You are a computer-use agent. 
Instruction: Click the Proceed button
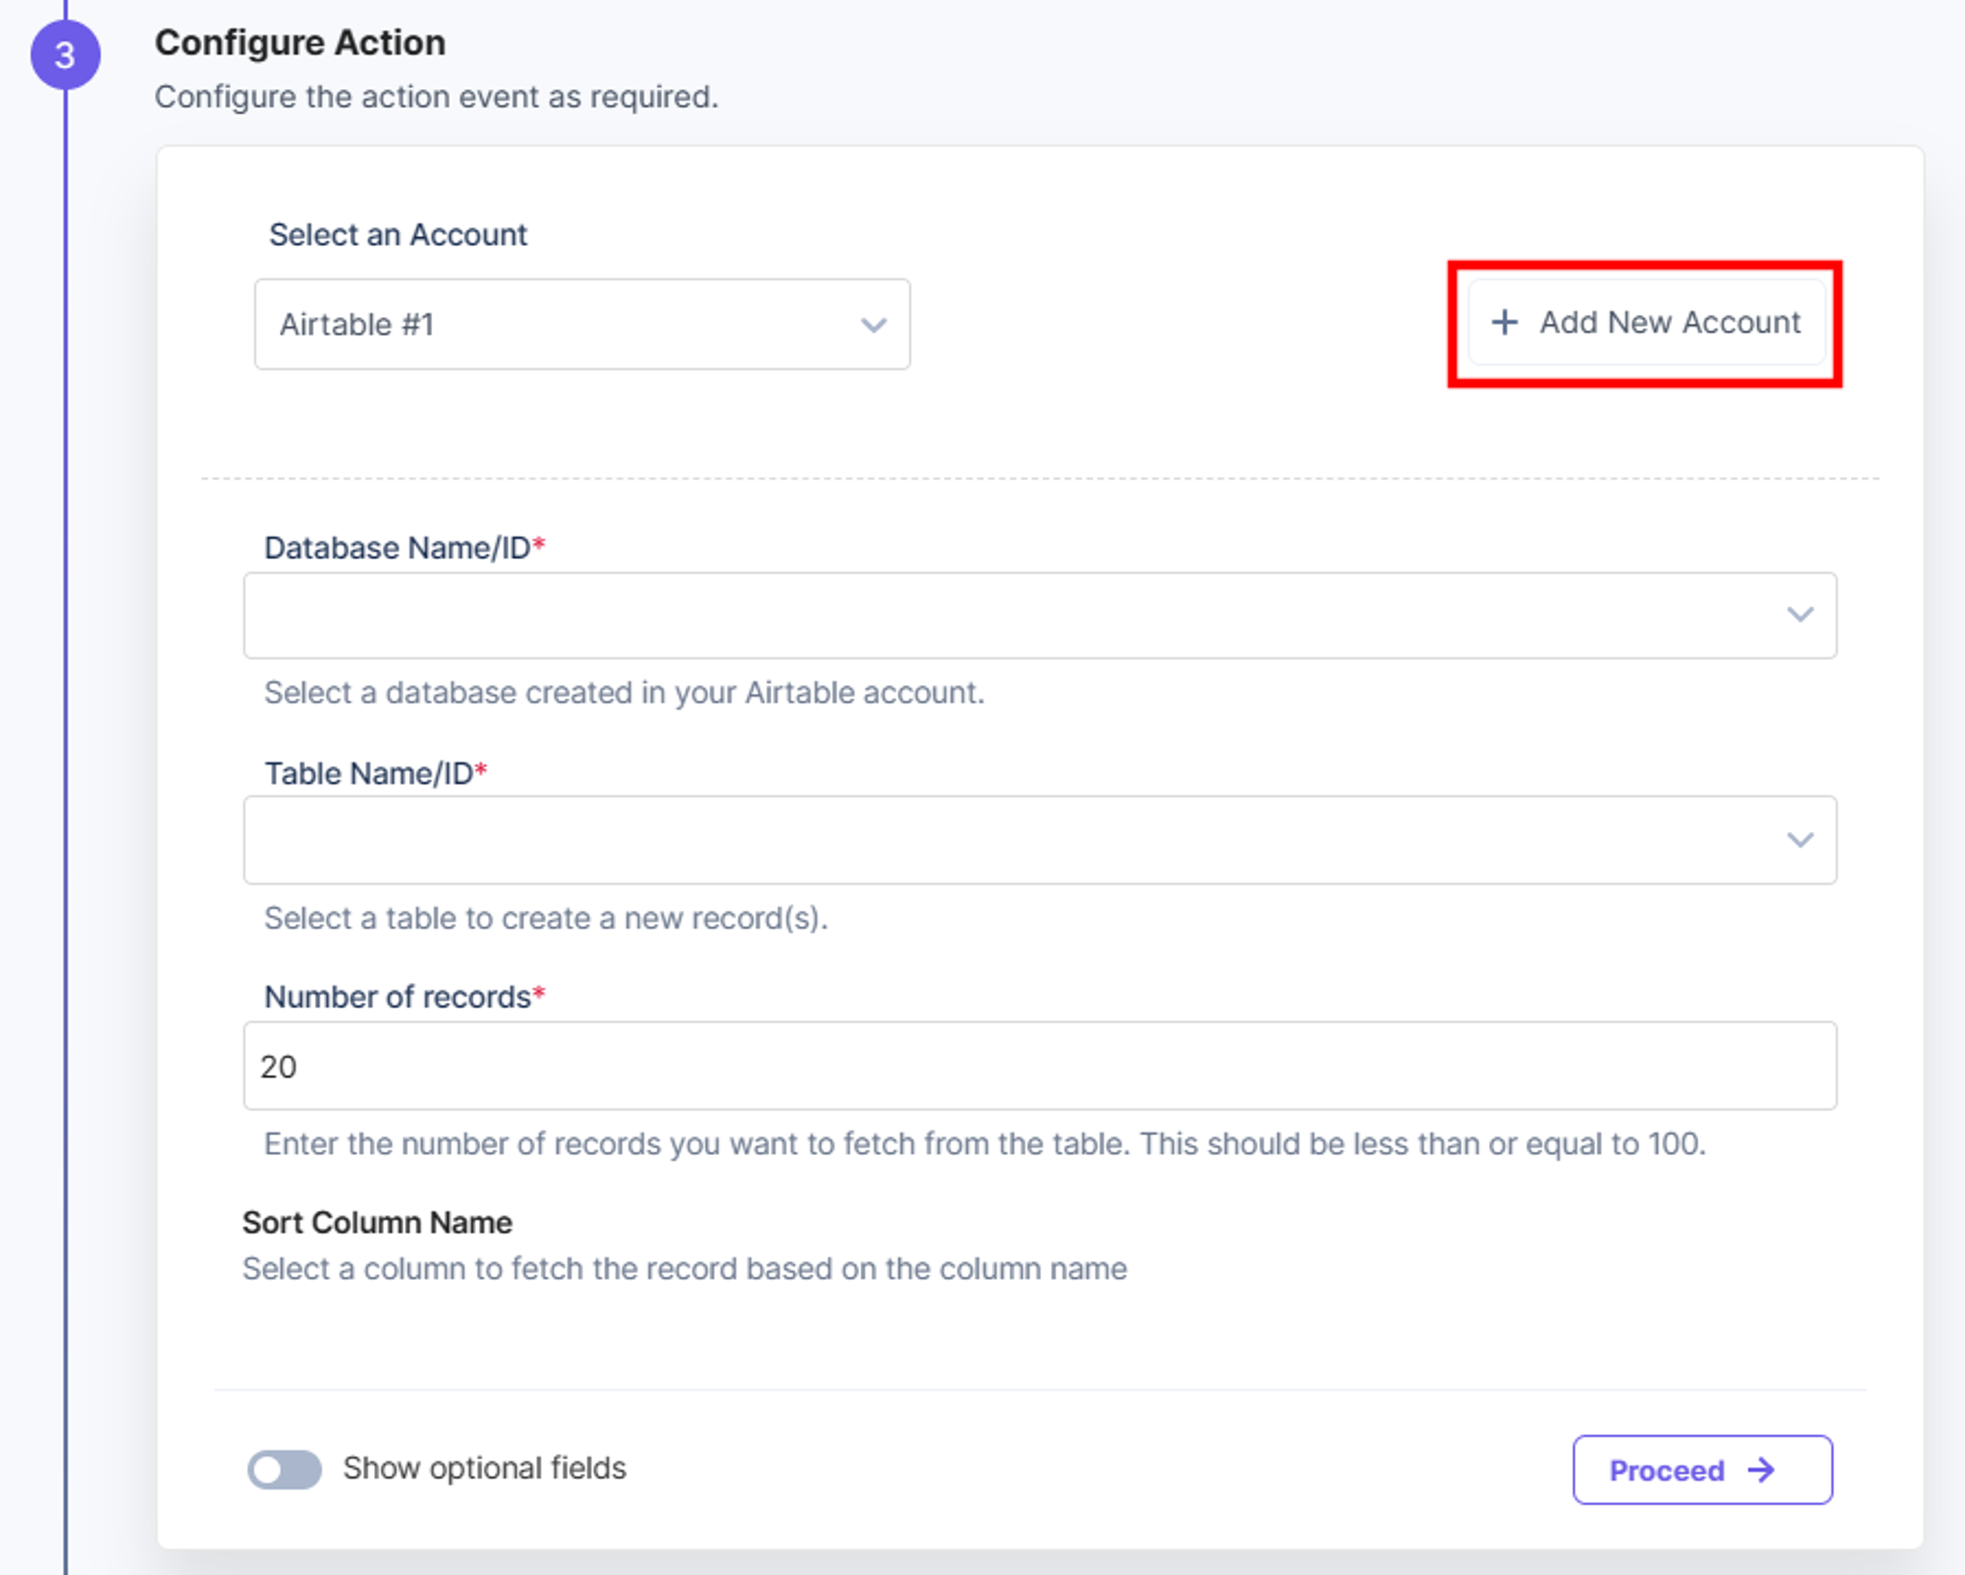(1702, 1469)
